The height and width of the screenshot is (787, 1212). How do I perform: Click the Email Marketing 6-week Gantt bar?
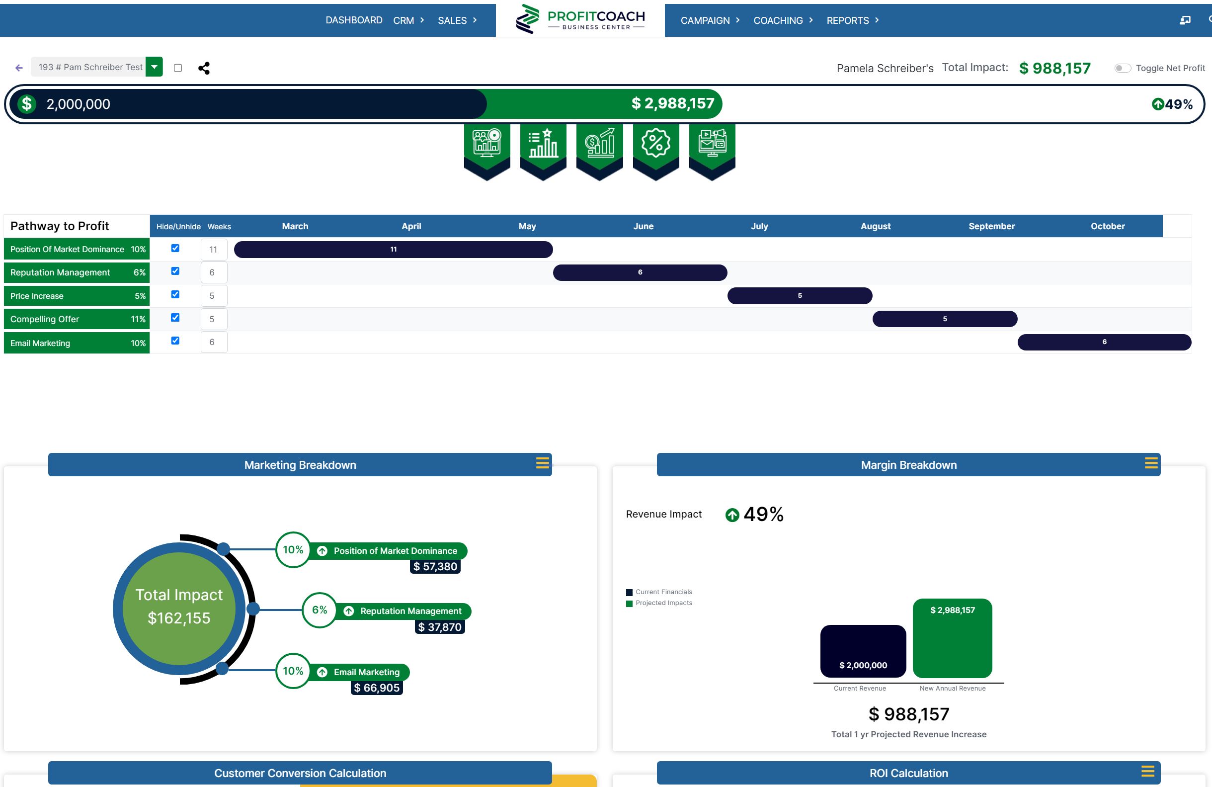pos(1104,343)
